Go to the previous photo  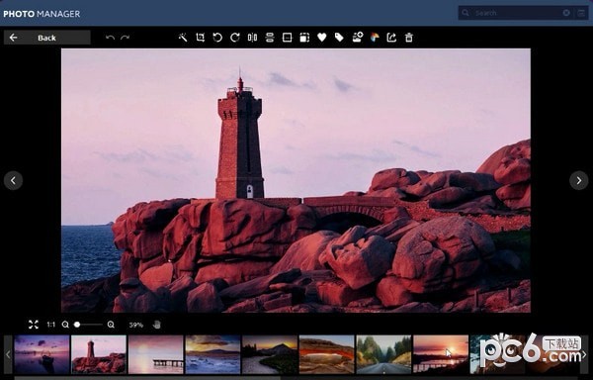[x=13, y=181]
